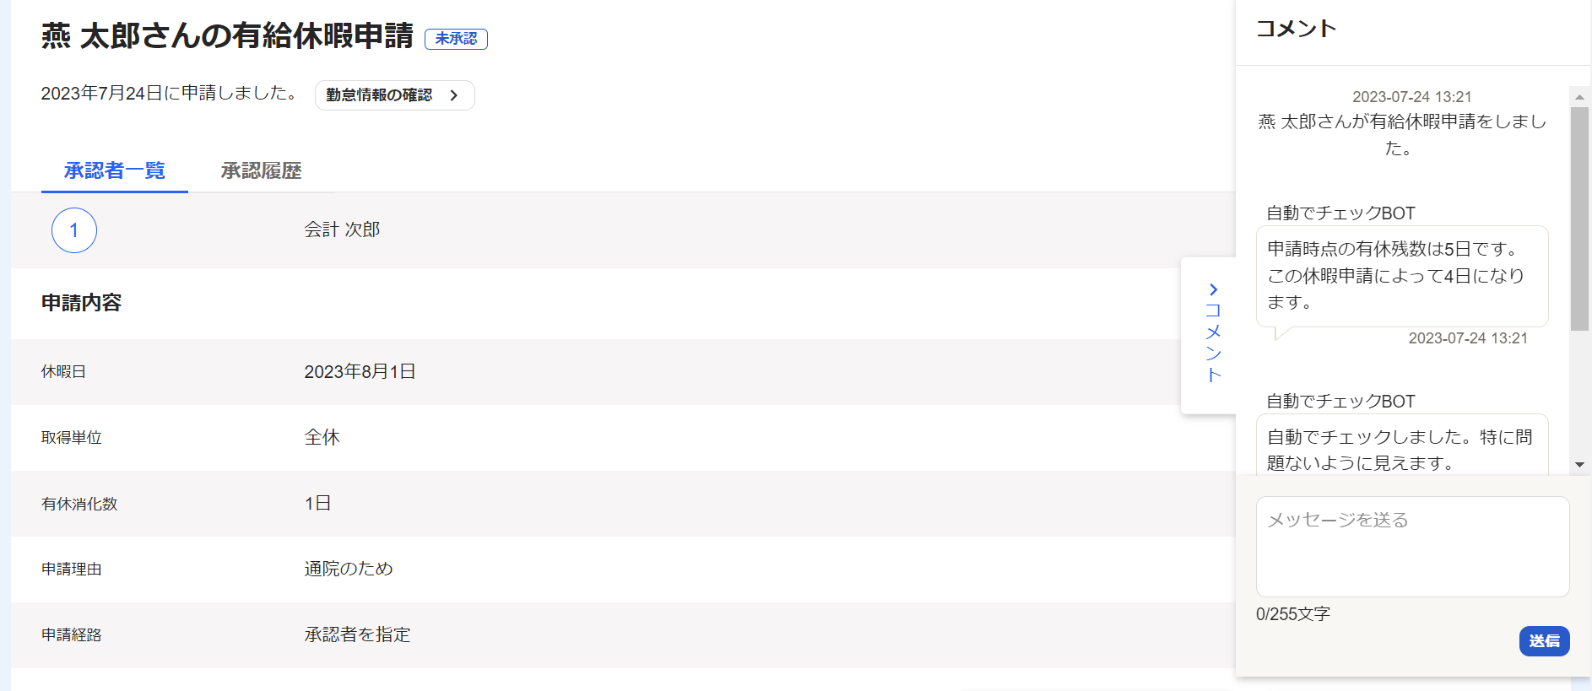Click the 未承認 status badge
The width and height of the screenshot is (1592, 691).
pyautogui.click(x=456, y=39)
